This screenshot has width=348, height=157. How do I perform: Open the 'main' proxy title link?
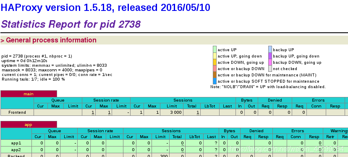29,94
